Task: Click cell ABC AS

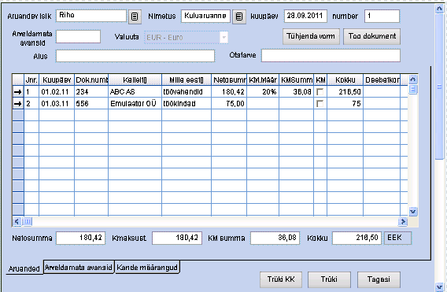Action: [x=135, y=92]
